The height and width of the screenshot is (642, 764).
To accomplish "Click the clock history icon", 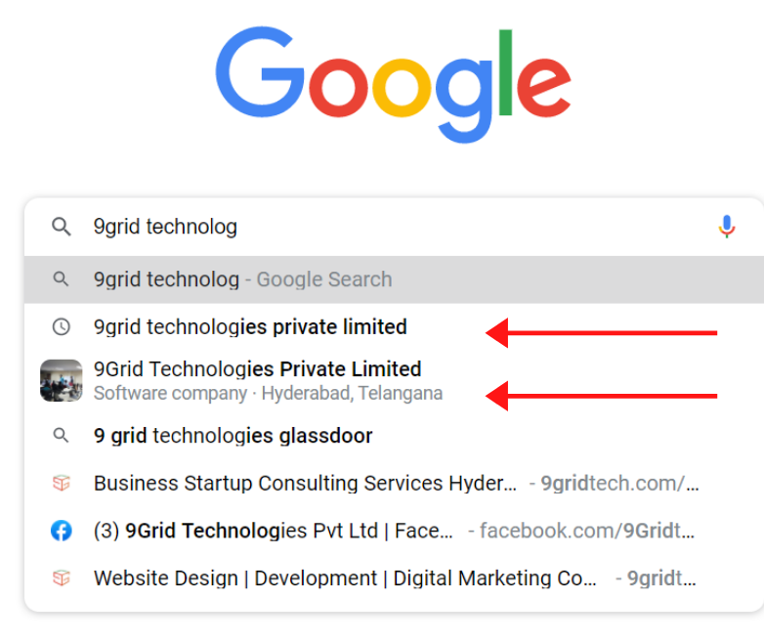I will (62, 326).
